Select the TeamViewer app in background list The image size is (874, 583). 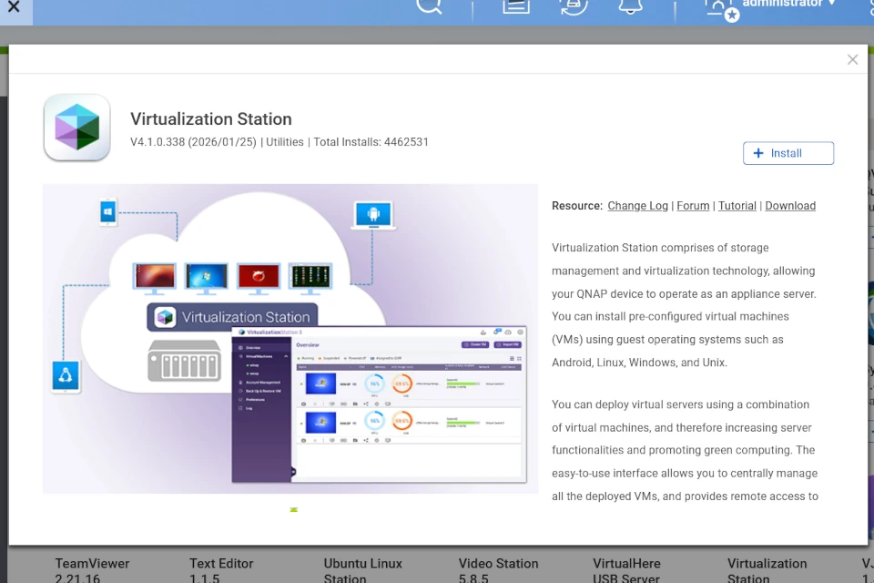[92, 570]
